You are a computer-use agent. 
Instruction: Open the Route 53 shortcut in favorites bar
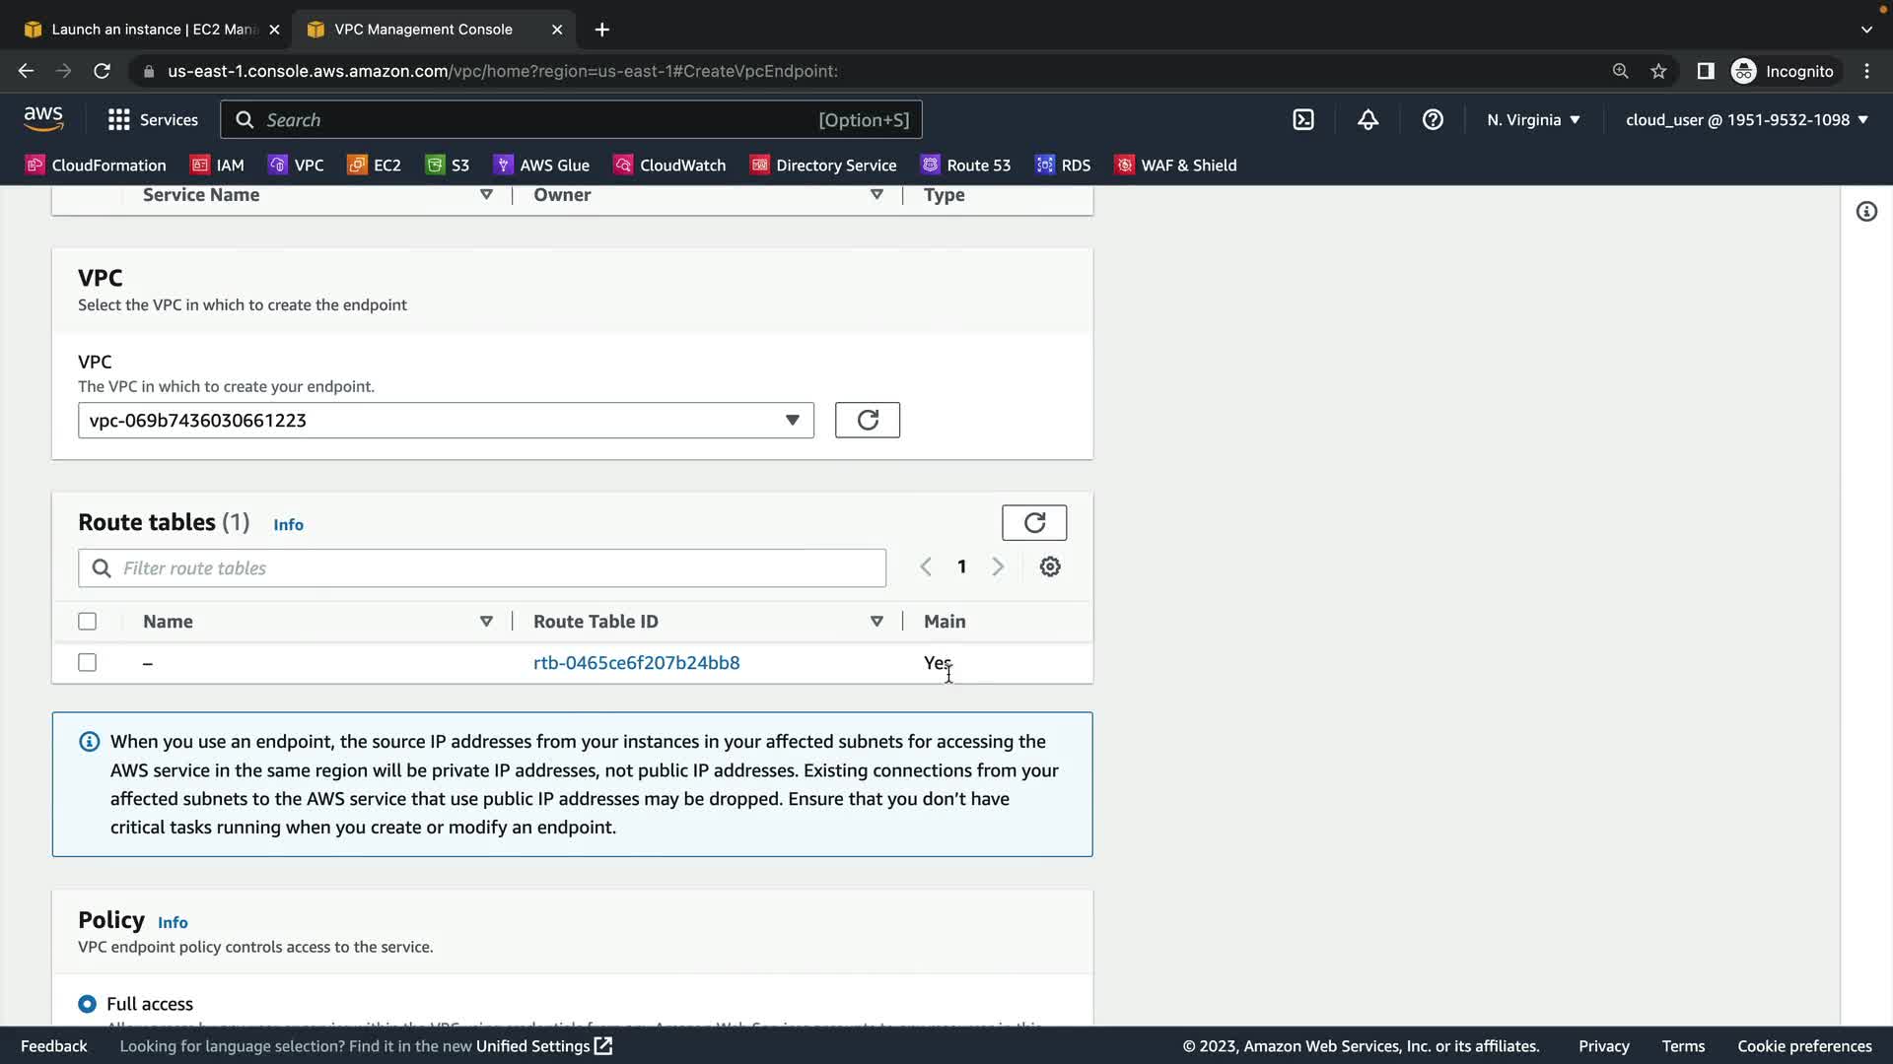tap(966, 166)
